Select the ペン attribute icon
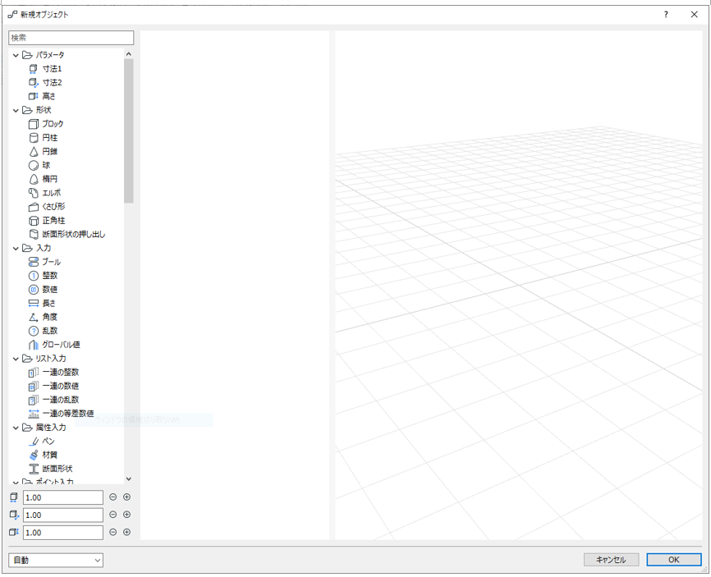711x577 pixels. tap(33, 442)
